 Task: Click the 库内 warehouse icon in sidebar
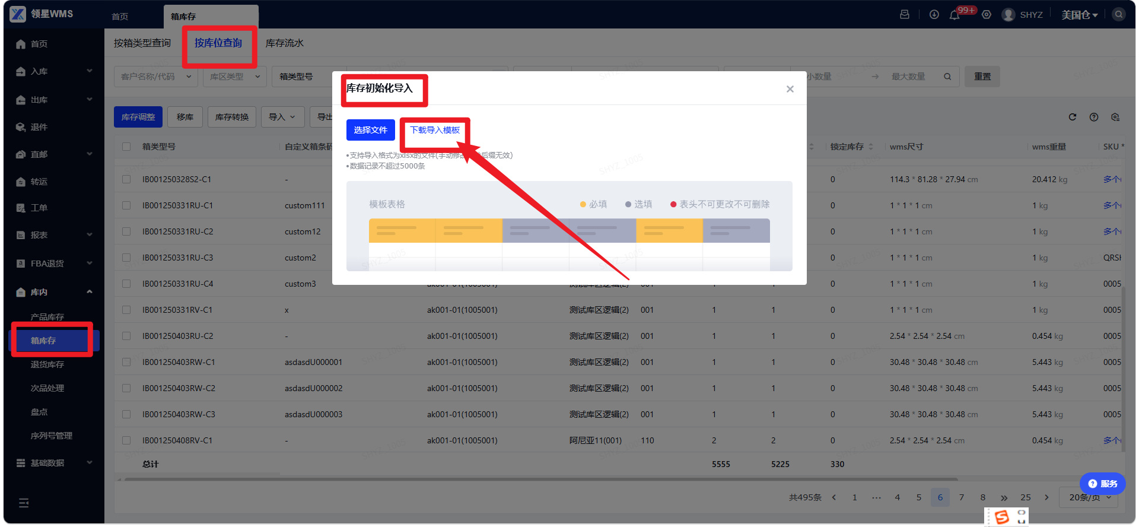(21, 292)
